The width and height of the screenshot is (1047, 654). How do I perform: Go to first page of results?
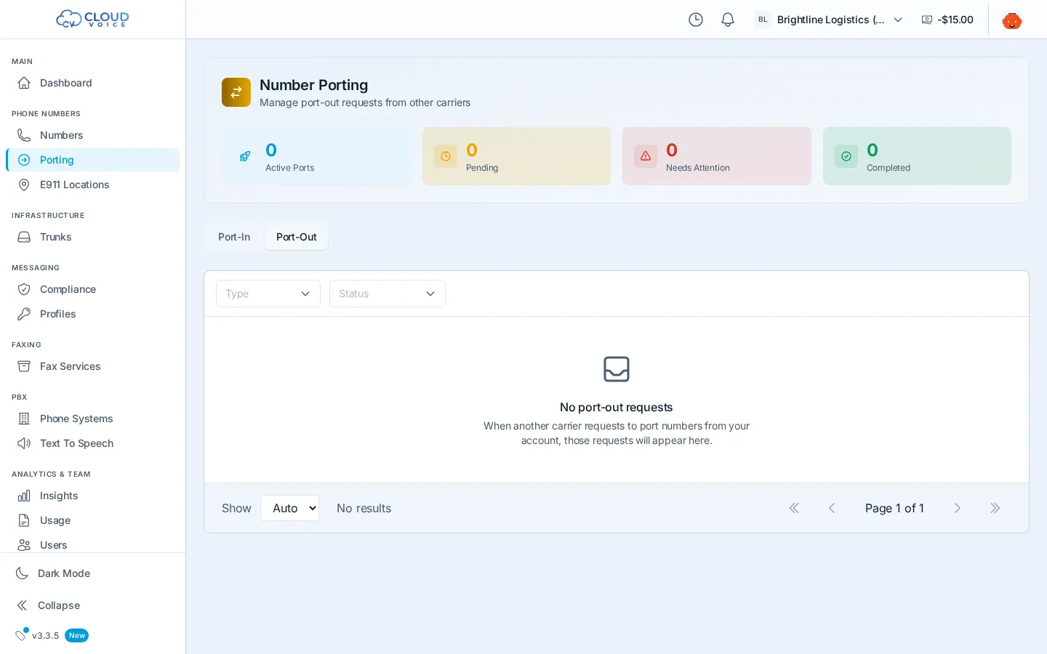pyautogui.click(x=794, y=508)
